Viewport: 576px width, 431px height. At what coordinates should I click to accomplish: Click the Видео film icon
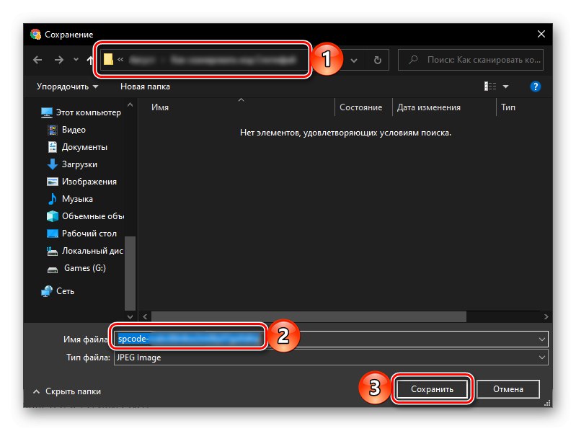pos(53,130)
